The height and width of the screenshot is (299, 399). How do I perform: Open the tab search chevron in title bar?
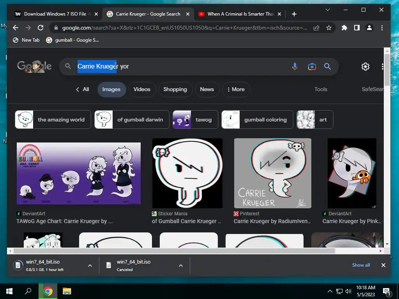pyautogui.click(x=328, y=10)
